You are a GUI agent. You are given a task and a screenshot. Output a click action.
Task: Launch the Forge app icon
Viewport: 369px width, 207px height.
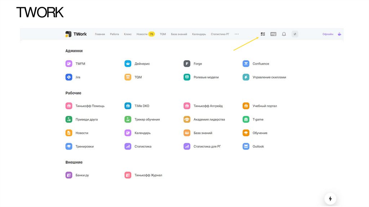click(x=187, y=63)
